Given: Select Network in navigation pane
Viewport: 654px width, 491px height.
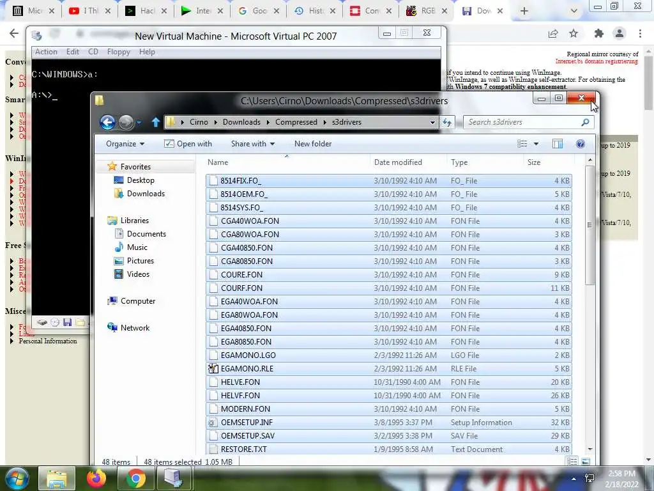Looking at the screenshot, I should pyautogui.click(x=135, y=328).
